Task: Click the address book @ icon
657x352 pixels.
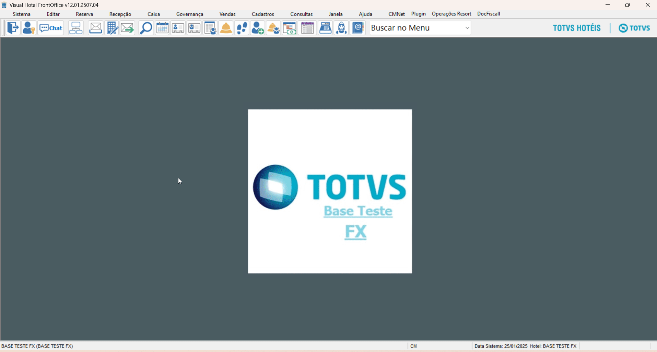Action: [x=358, y=28]
